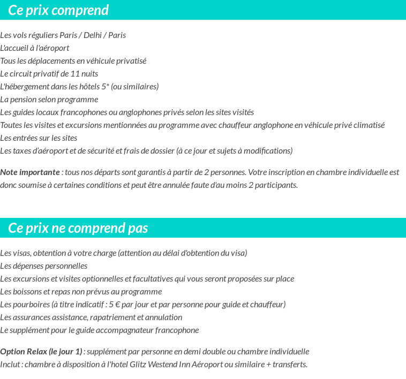The height and width of the screenshot is (379, 406).
Task: Click 'Le circuit privatif de 11 nuits'
Action: click(49, 74)
